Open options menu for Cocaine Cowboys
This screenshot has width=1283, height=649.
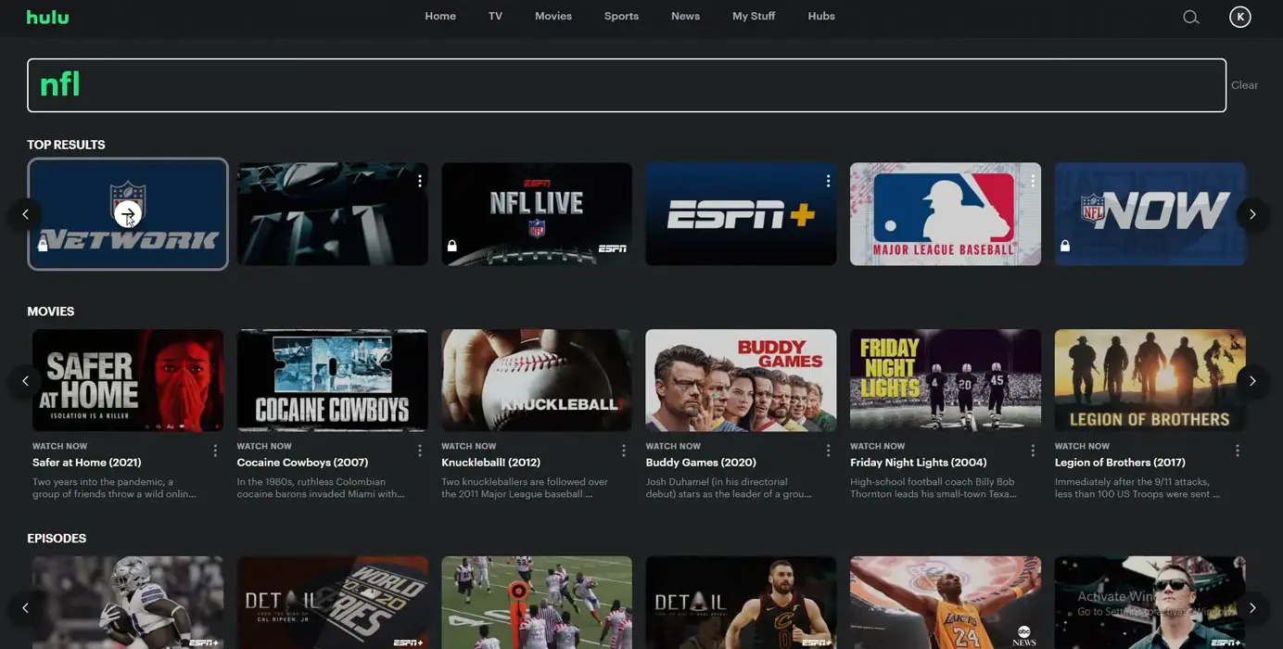point(420,451)
